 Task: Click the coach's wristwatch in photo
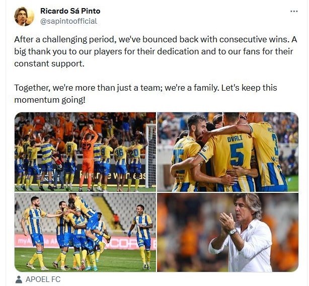point(233,232)
